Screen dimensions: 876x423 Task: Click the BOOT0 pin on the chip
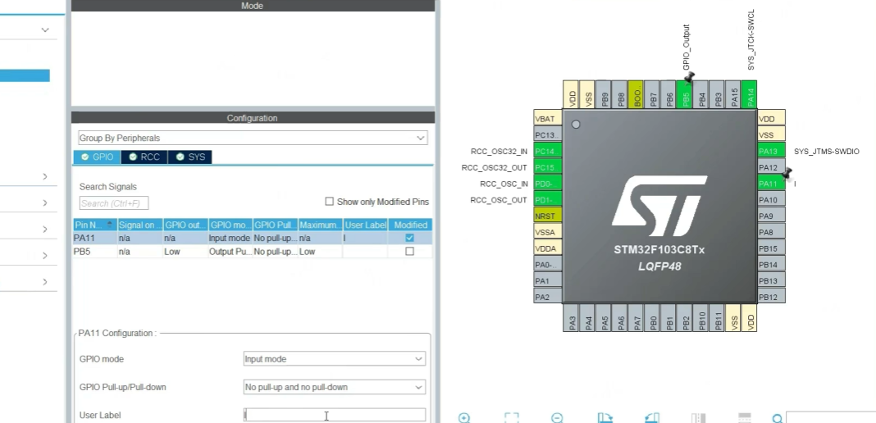(636, 94)
